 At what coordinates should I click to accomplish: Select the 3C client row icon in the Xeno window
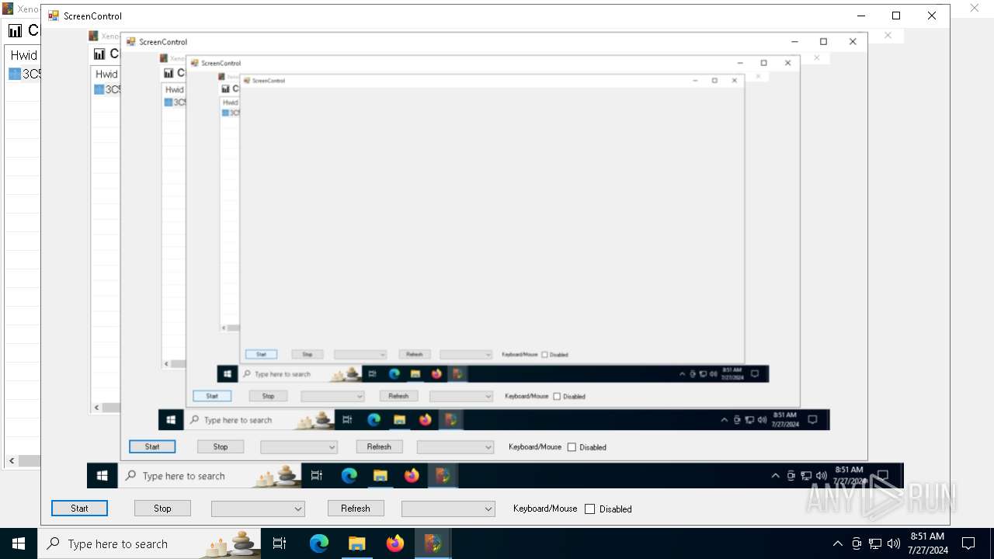pos(15,74)
